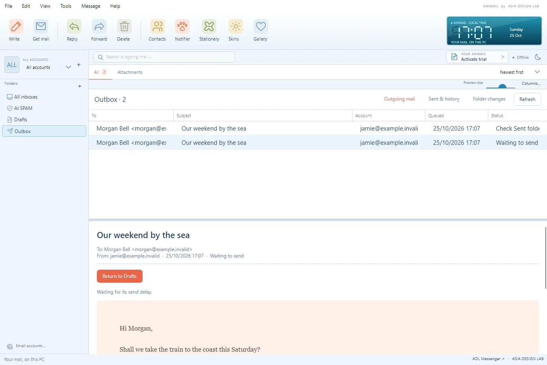Select the All inboxes folder

(44, 97)
